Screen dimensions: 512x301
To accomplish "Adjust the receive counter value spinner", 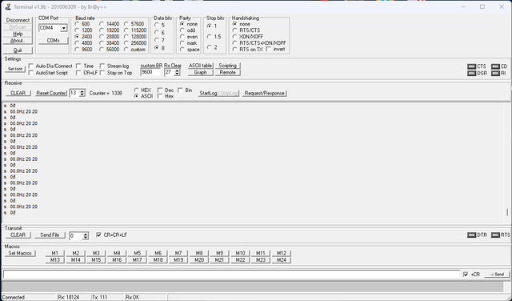I will [x=82, y=93].
